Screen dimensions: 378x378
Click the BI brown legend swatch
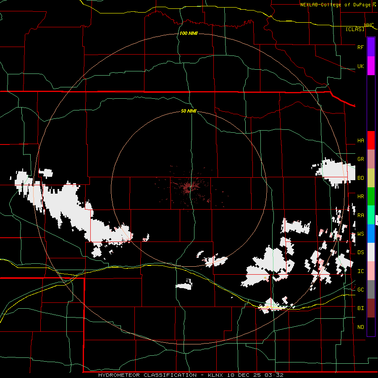(x=371, y=308)
